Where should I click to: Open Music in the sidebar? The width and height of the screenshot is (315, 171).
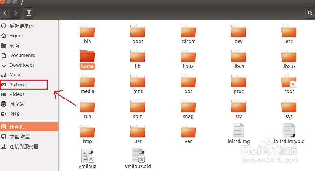[x=29, y=75]
